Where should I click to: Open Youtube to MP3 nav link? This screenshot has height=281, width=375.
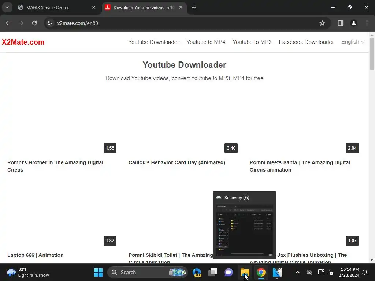pyautogui.click(x=252, y=42)
